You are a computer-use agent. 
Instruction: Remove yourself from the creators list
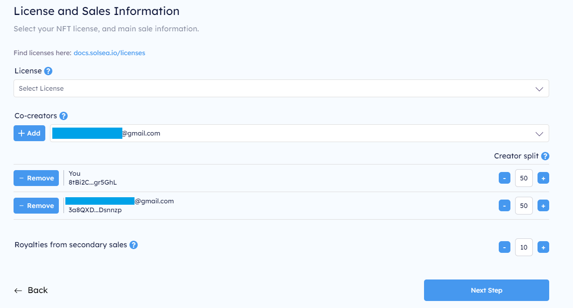36,178
